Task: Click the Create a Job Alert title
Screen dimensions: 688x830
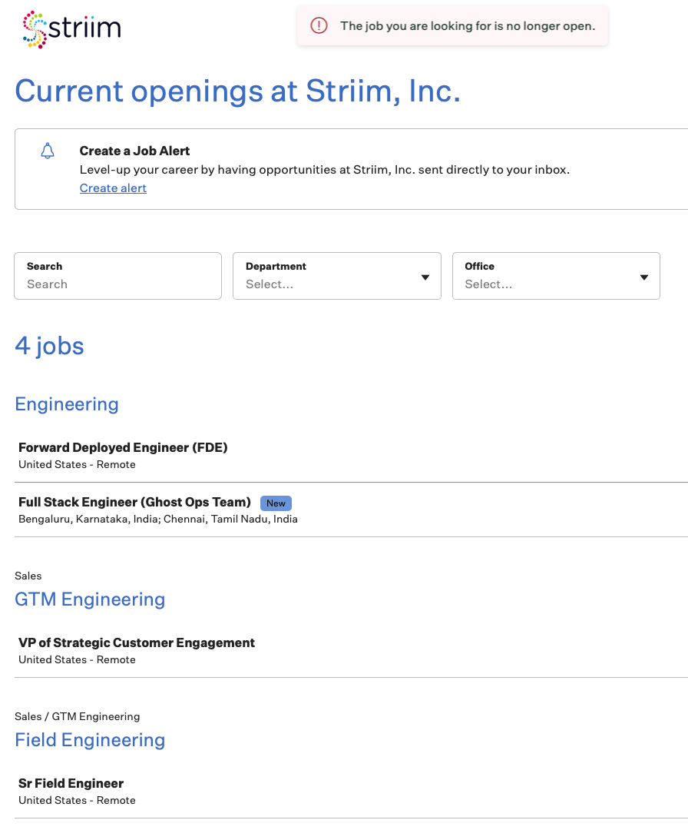Action: coord(135,151)
